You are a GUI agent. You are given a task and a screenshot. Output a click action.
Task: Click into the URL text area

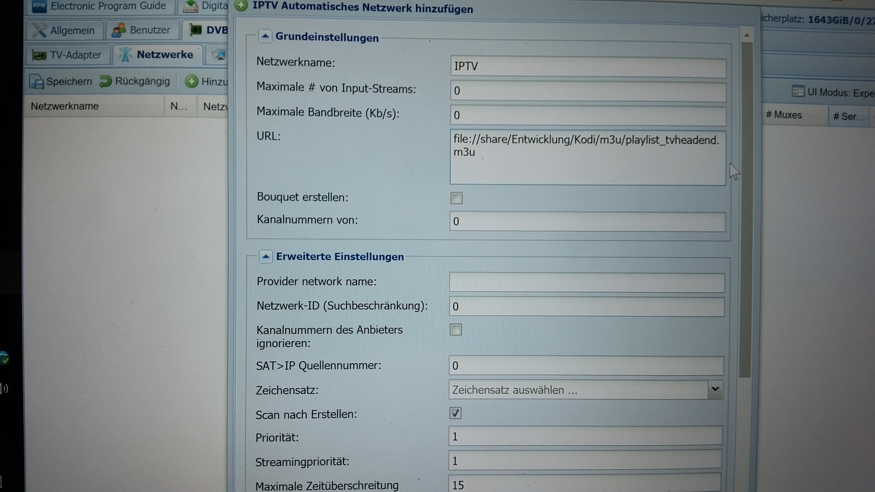(588, 157)
